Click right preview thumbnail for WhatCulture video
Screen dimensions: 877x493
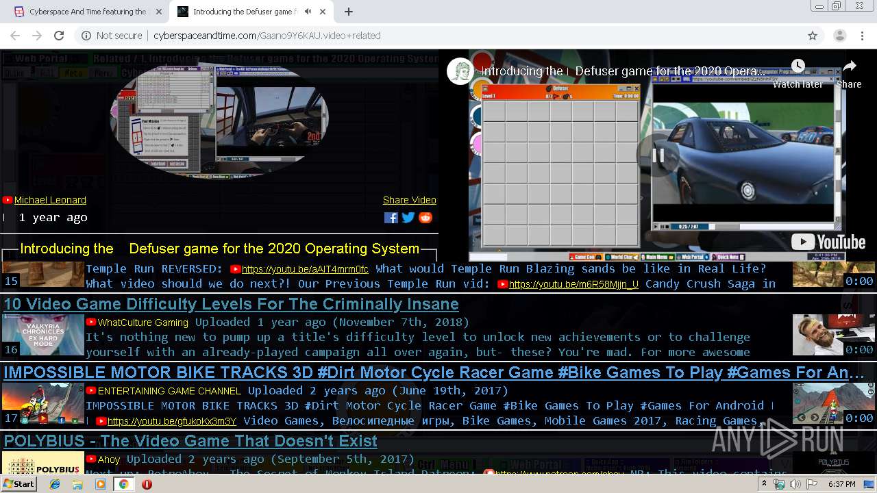coord(834,335)
